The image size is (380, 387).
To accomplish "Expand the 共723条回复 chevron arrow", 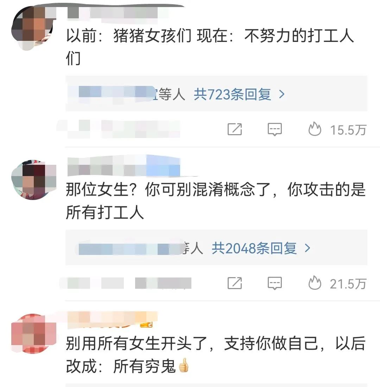I will 282,94.
